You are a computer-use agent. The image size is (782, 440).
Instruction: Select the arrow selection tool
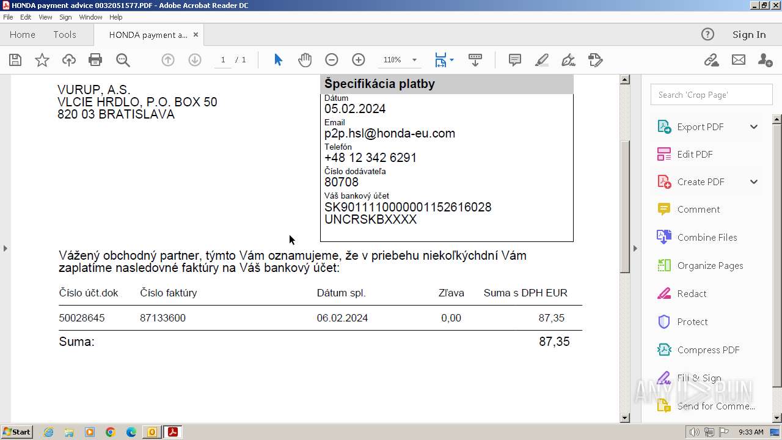(x=279, y=60)
